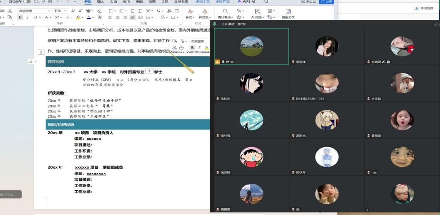This screenshot has width=440, height=215.
Task: Click the font color swatch letter A
Action: click(89, 17)
